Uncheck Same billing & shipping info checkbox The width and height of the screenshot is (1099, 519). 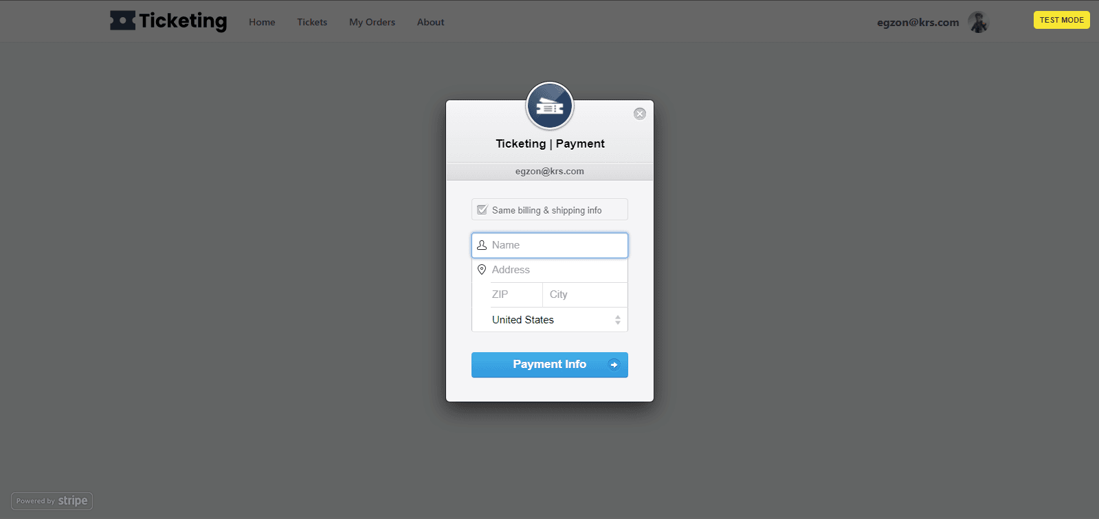click(482, 210)
